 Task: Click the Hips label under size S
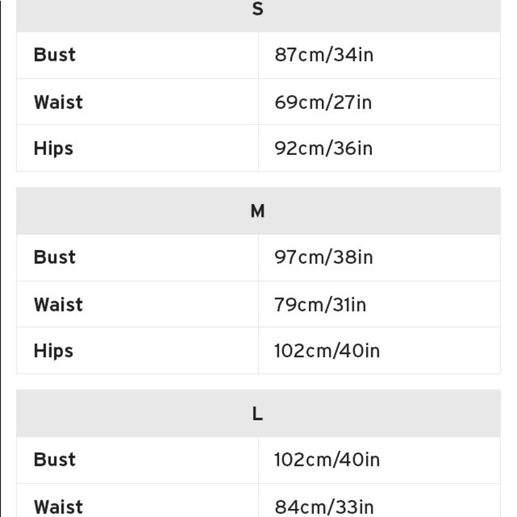pos(53,148)
